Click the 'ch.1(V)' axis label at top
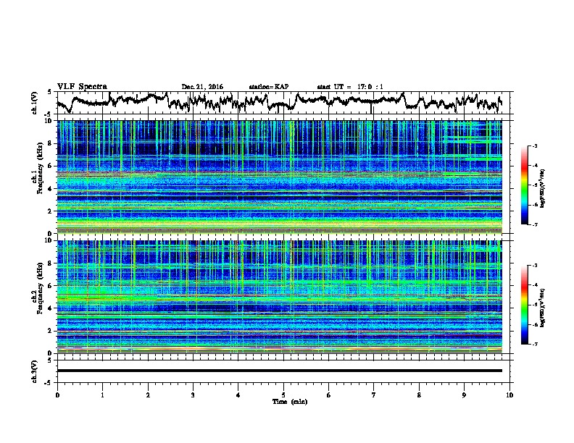This screenshot has height=443, width=574. click(35, 103)
